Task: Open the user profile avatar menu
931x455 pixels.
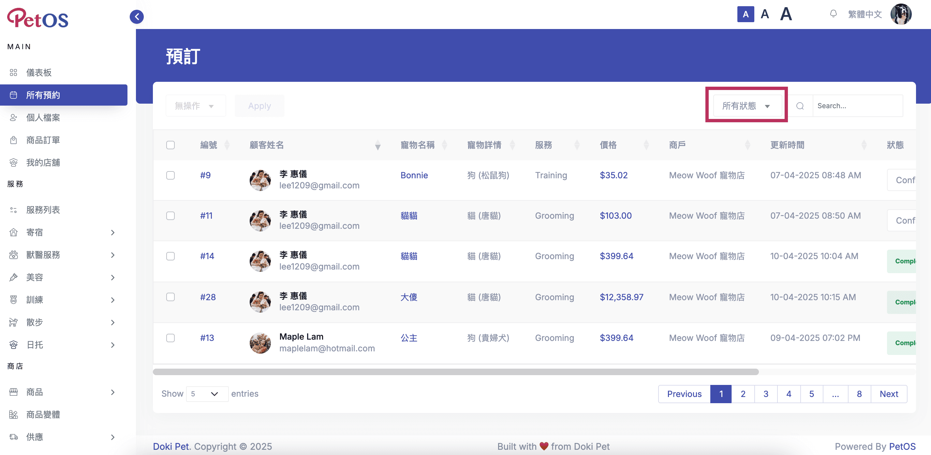Action: [x=901, y=14]
